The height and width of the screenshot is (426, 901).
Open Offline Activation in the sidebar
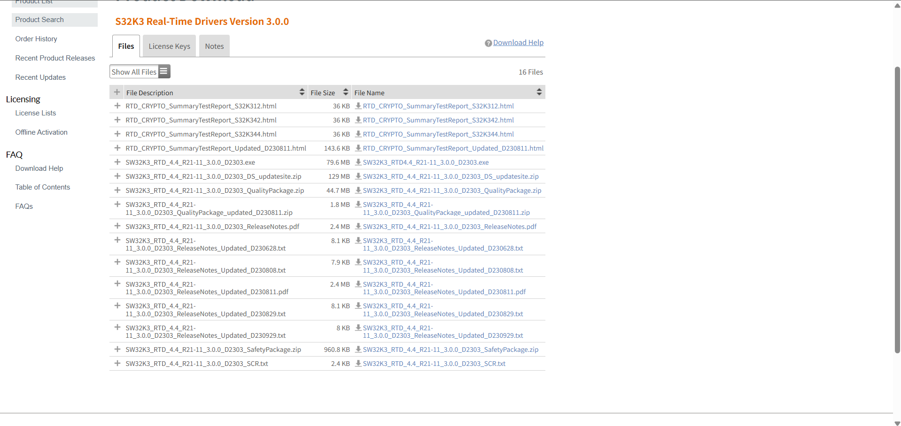[41, 132]
